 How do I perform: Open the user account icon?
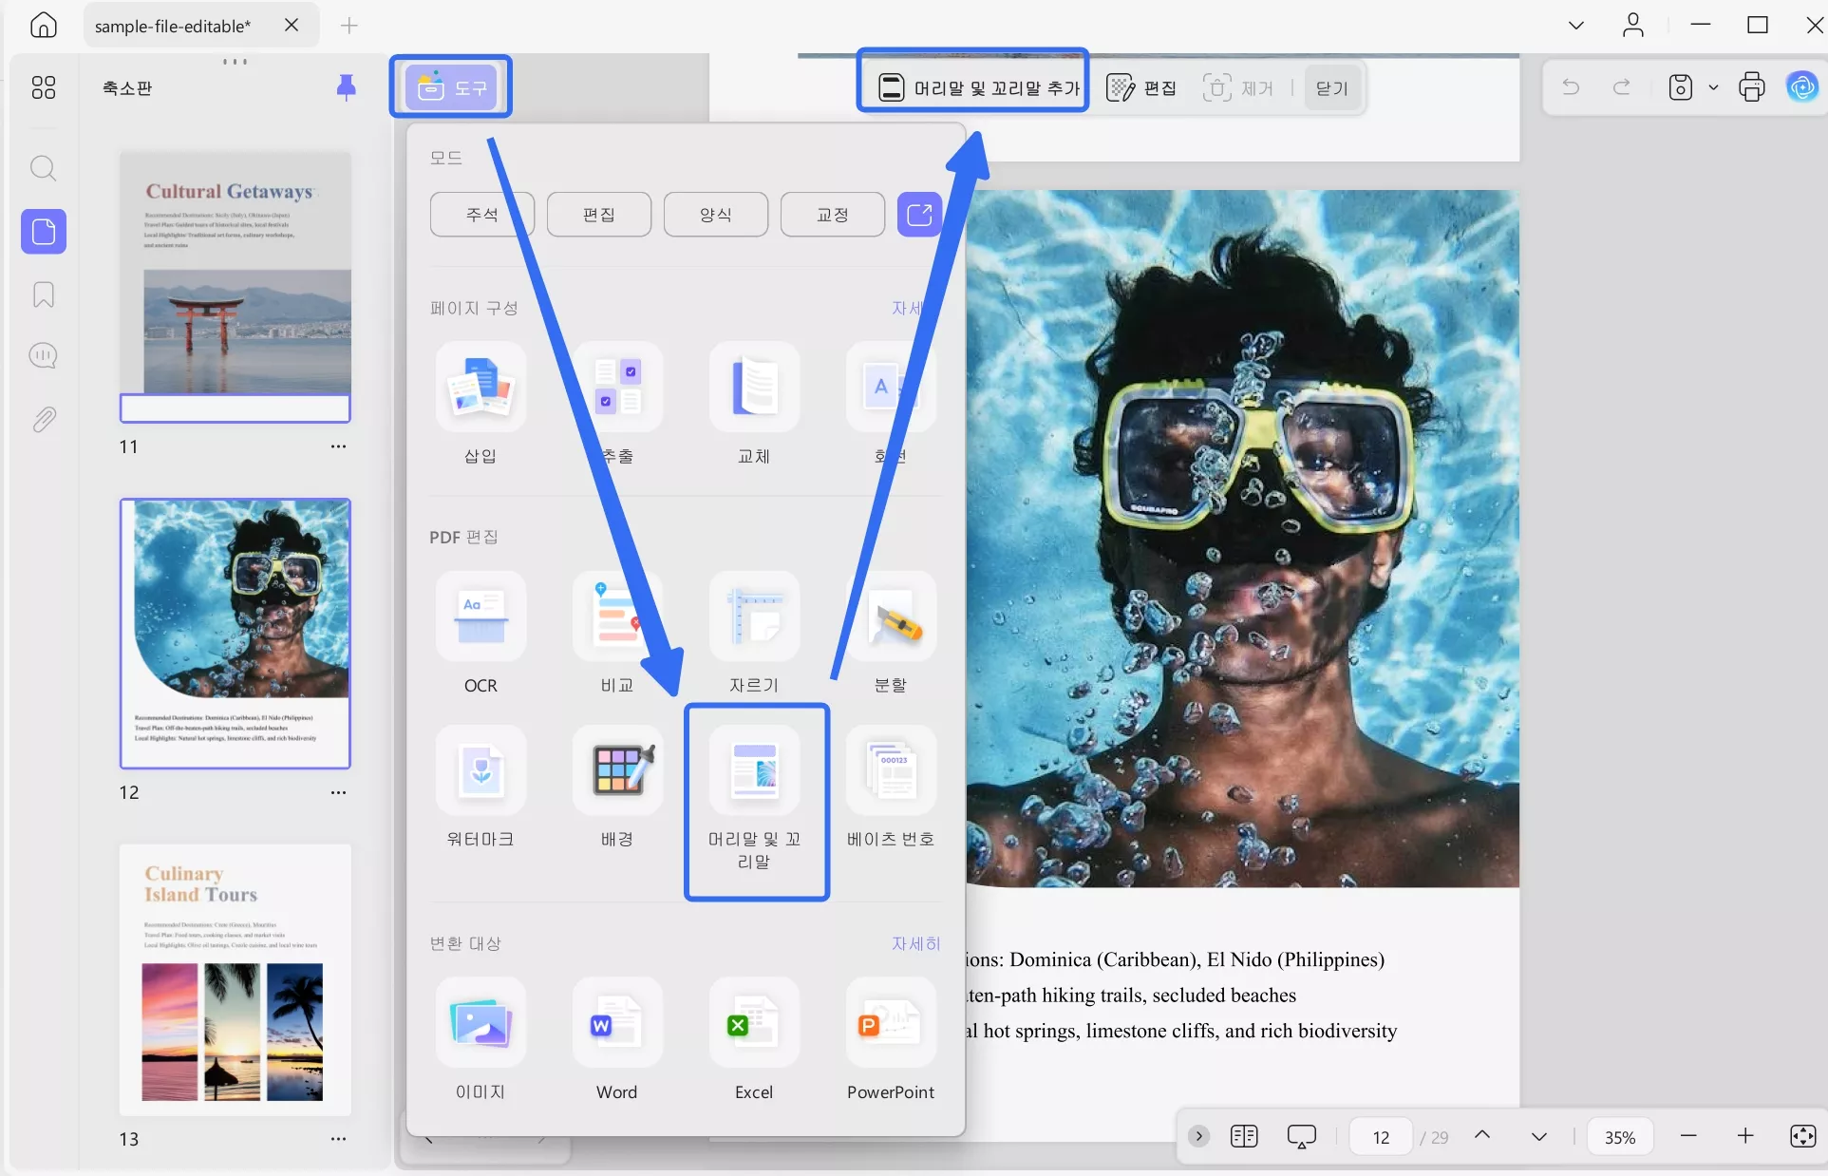tap(1633, 26)
